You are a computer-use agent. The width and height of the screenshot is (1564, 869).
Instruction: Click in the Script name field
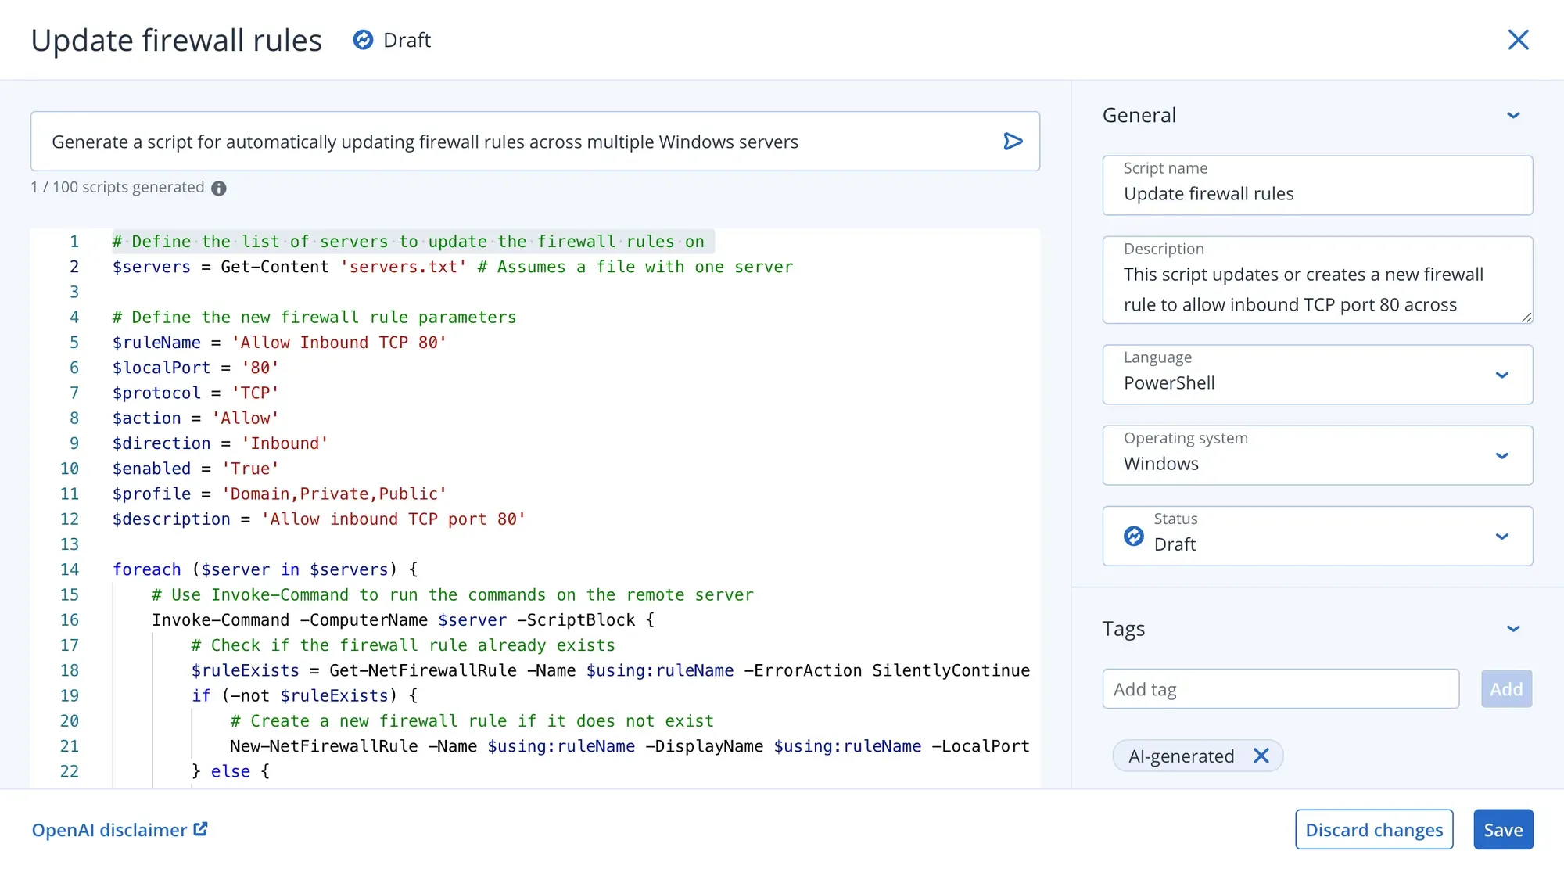(x=1317, y=193)
